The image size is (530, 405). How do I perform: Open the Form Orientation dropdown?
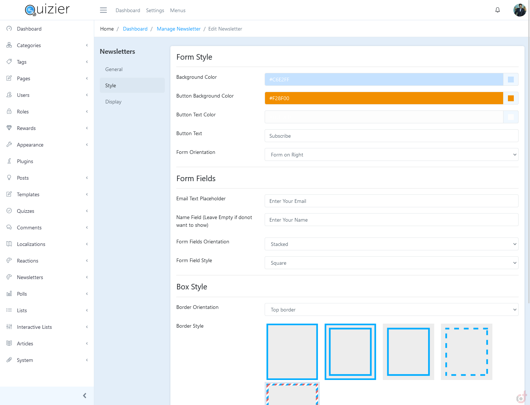391,155
